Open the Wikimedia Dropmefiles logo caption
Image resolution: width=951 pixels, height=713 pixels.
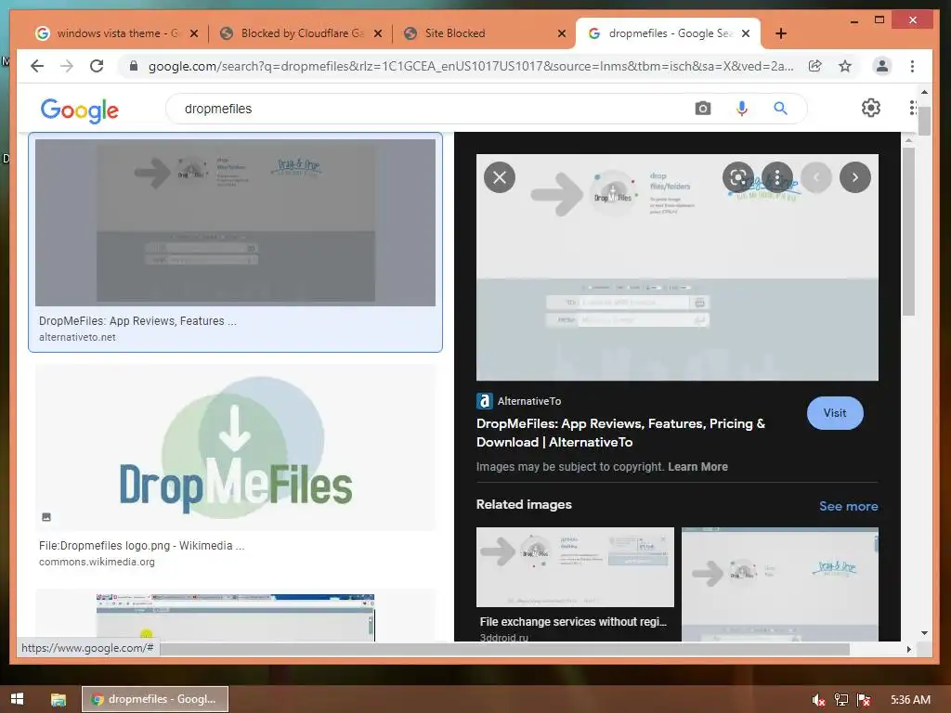tap(141, 546)
